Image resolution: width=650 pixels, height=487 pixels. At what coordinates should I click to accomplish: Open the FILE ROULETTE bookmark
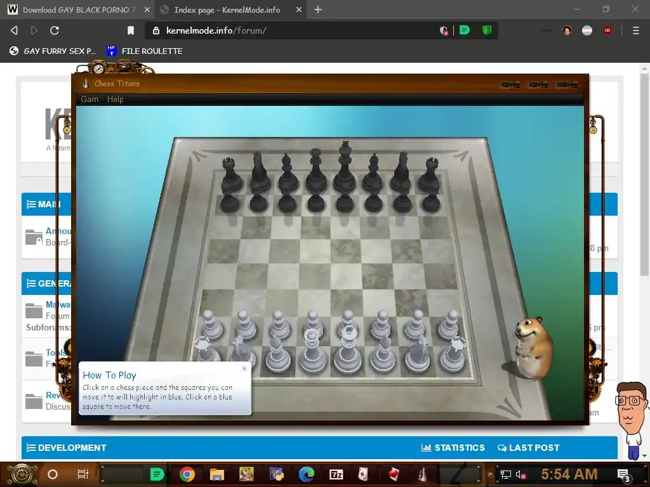pos(144,51)
